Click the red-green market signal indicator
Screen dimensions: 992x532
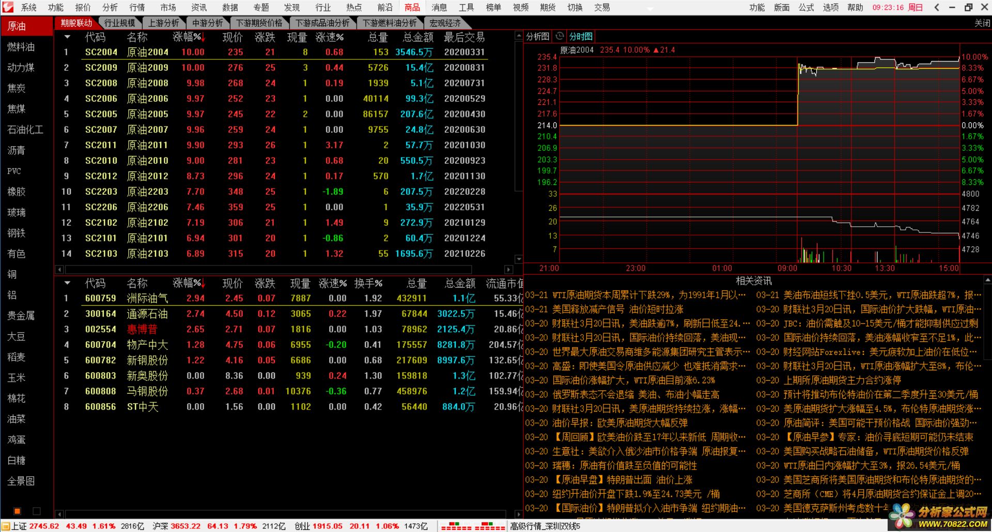click(472, 526)
